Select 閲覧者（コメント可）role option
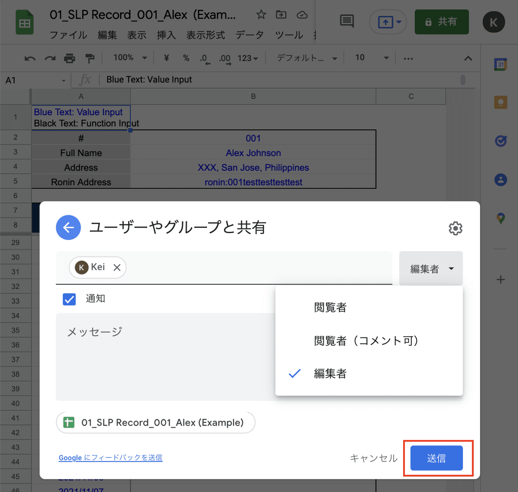 coord(369,341)
